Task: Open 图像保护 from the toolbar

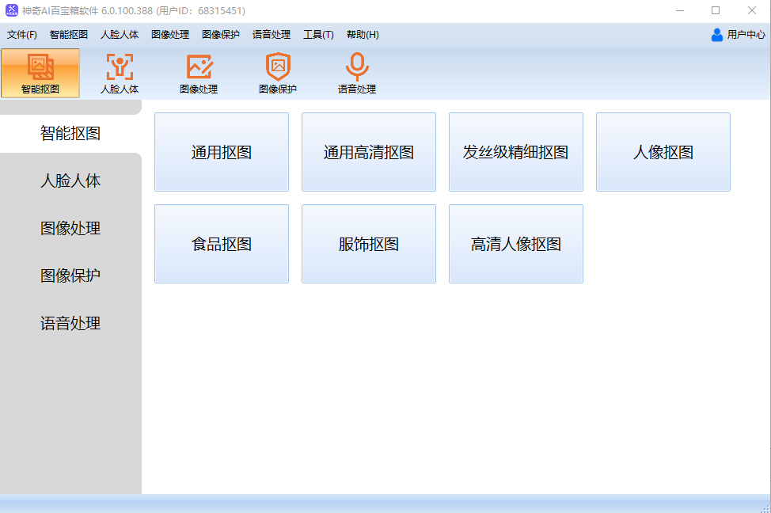Action: click(278, 73)
